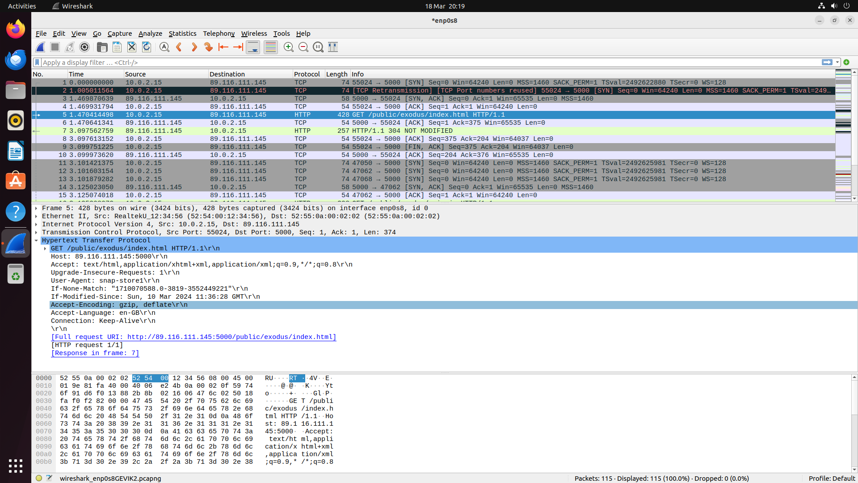Reset text to normal size
Viewport: 858px width, 483px height.
pyautogui.click(x=318, y=47)
